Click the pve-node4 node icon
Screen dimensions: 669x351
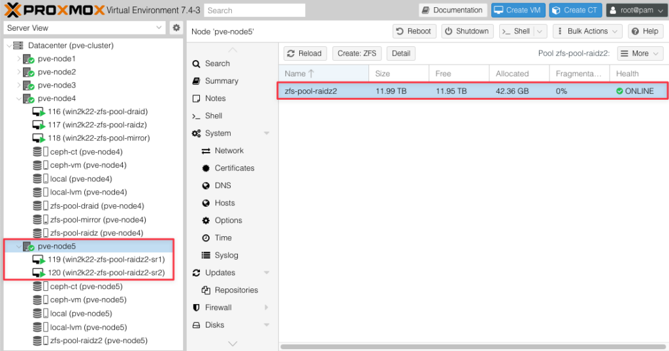(x=29, y=99)
